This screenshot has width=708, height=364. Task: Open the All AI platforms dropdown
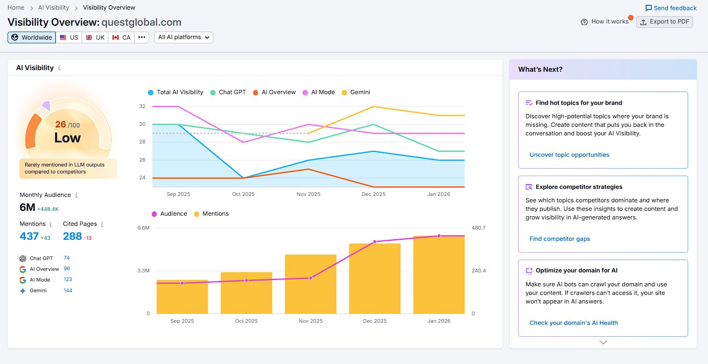pyautogui.click(x=183, y=37)
